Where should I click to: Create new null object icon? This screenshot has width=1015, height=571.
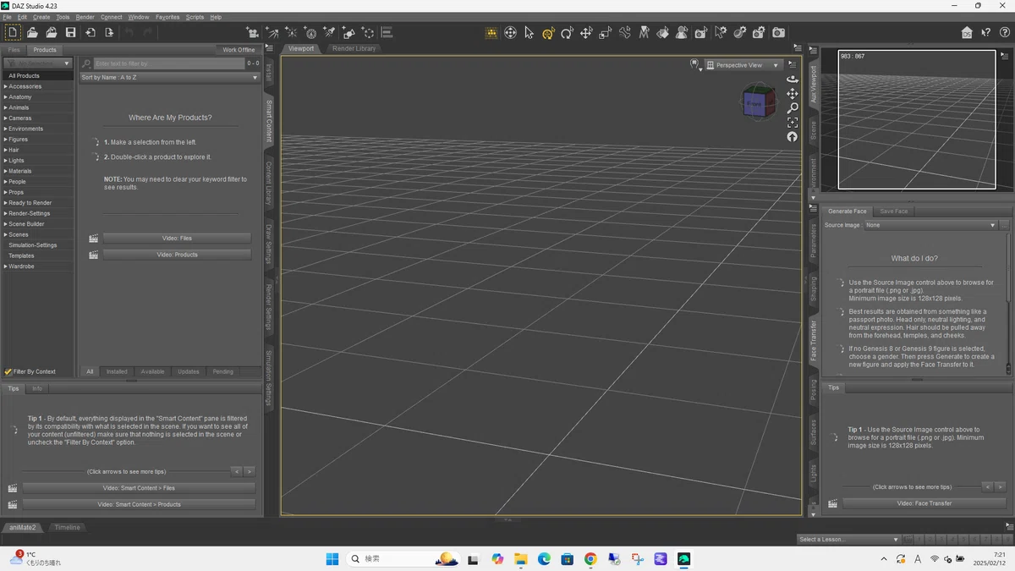[x=368, y=32]
